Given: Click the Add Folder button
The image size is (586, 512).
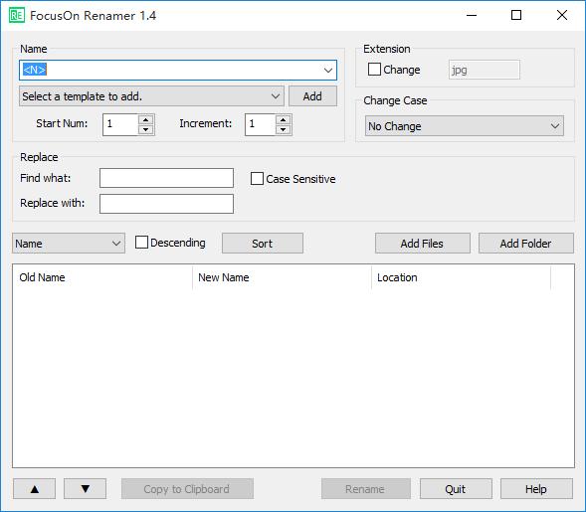Looking at the screenshot, I should pyautogui.click(x=526, y=244).
